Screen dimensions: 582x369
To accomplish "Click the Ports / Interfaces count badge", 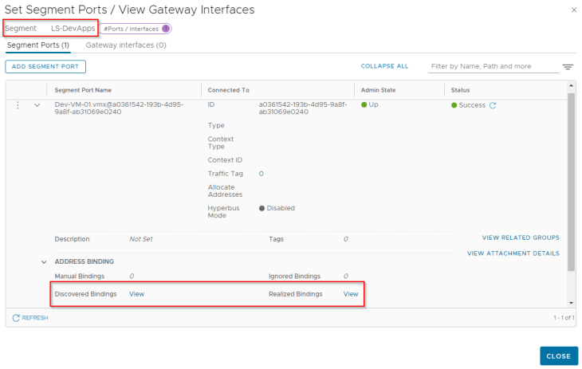I will 166,29.
